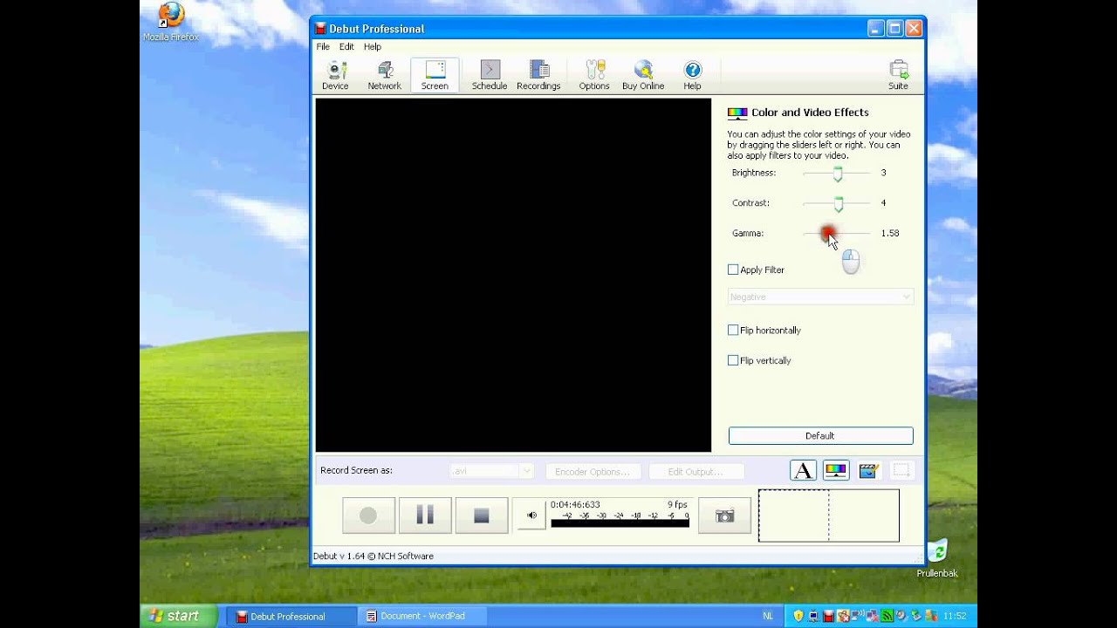Check Flip horizontally
Image resolution: width=1117 pixels, height=628 pixels.
[733, 330]
